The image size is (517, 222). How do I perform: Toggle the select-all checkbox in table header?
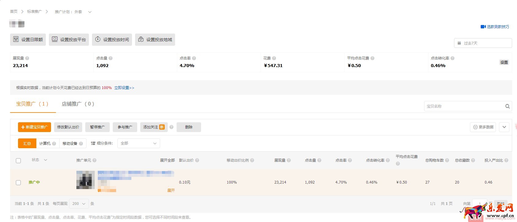click(x=18, y=161)
